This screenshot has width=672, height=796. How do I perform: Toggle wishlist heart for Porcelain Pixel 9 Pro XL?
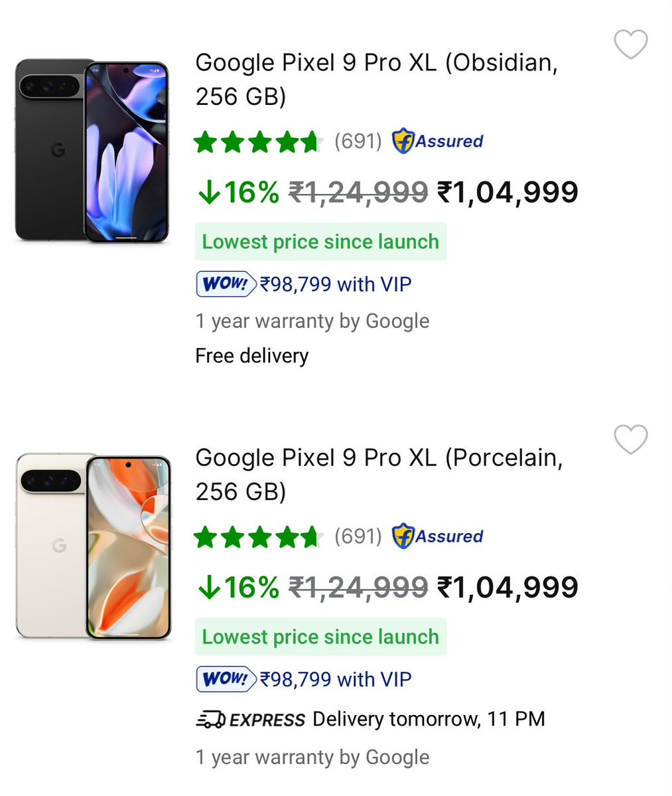pos(630,439)
